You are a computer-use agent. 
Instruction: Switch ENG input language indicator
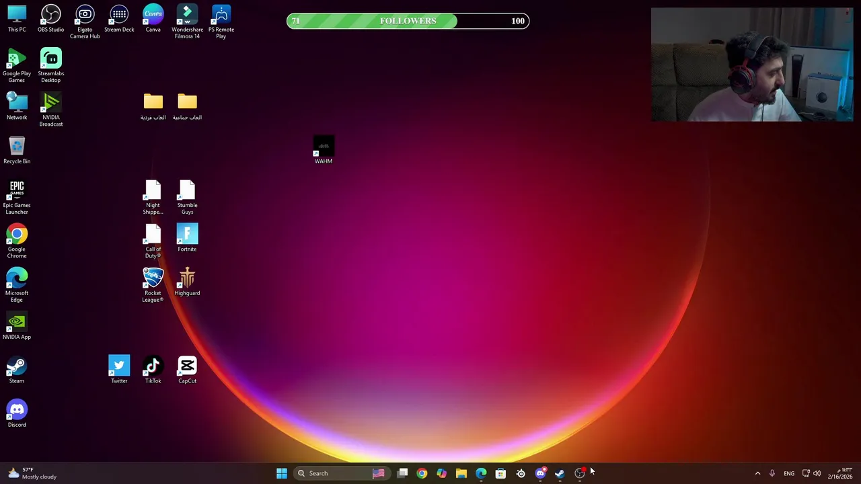click(789, 473)
